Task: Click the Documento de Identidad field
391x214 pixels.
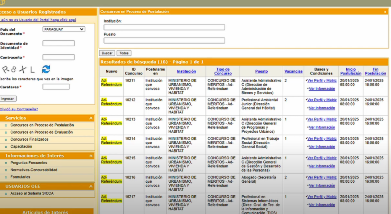Action: pos(58,43)
